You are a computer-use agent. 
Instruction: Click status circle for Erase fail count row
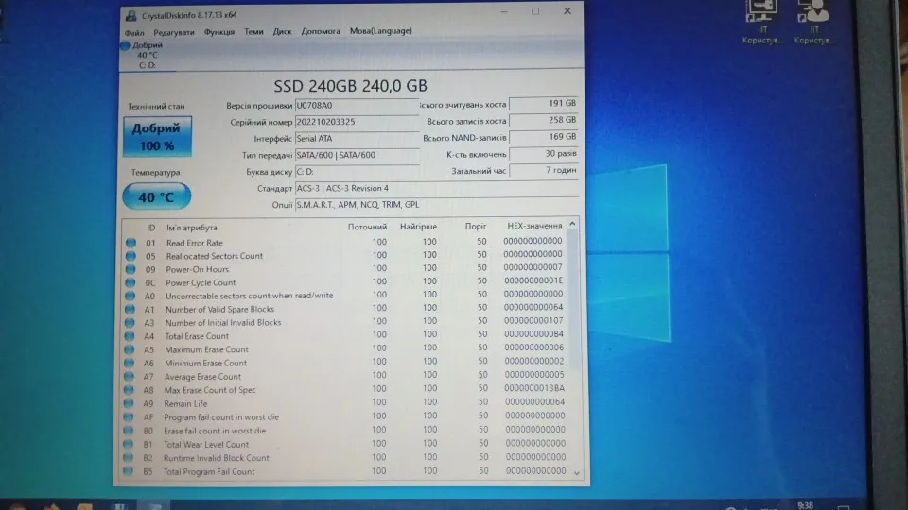(x=128, y=431)
